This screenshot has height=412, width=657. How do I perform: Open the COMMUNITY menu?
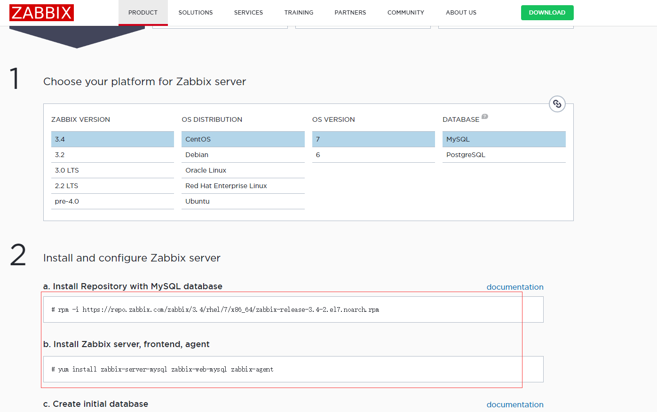(x=406, y=13)
